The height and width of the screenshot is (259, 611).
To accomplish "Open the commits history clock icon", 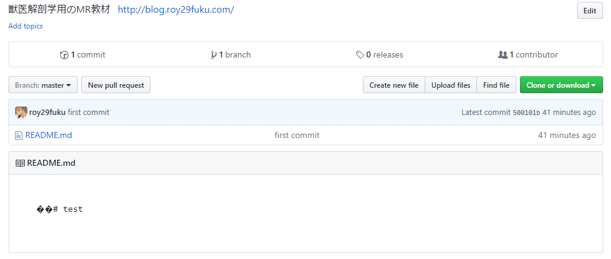I will click(x=64, y=55).
